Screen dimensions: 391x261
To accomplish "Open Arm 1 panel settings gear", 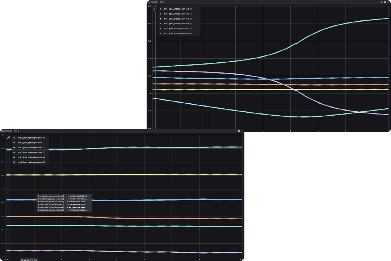I will coord(385,2).
